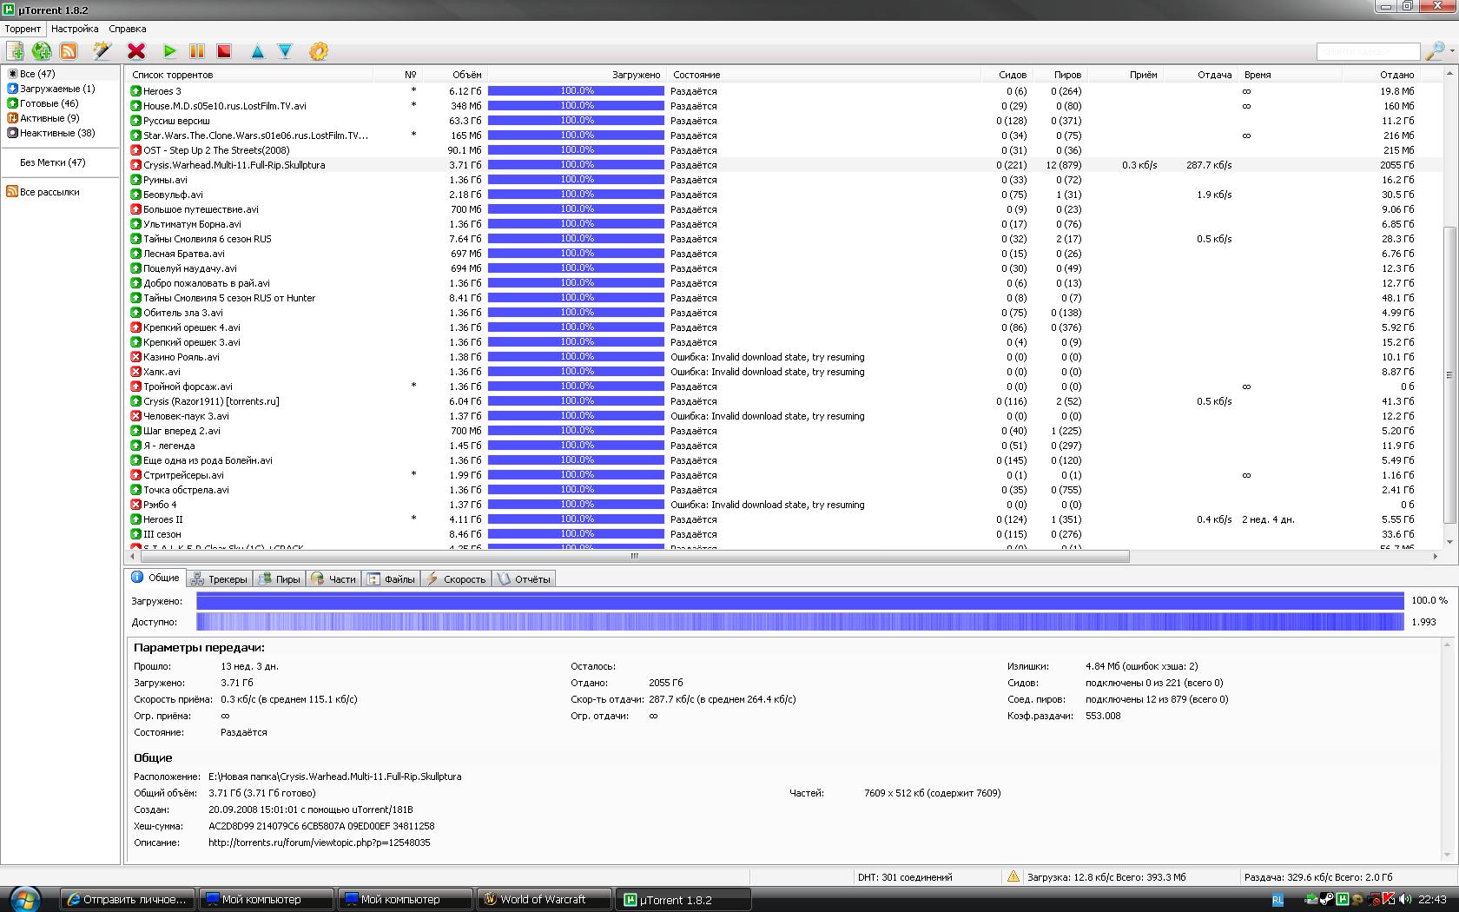The height and width of the screenshot is (912, 1459).
Task: Sort by the Загружено column header
Action: [577, 75]
